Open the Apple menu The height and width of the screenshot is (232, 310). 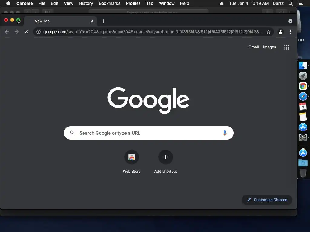pos(8,3)
